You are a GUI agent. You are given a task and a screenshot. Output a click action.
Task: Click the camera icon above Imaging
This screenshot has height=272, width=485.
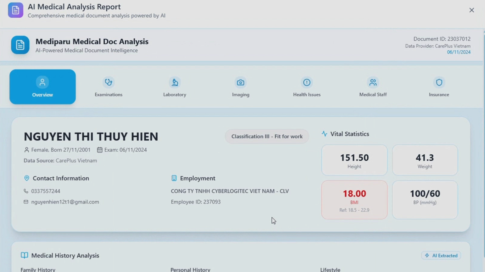241,82
